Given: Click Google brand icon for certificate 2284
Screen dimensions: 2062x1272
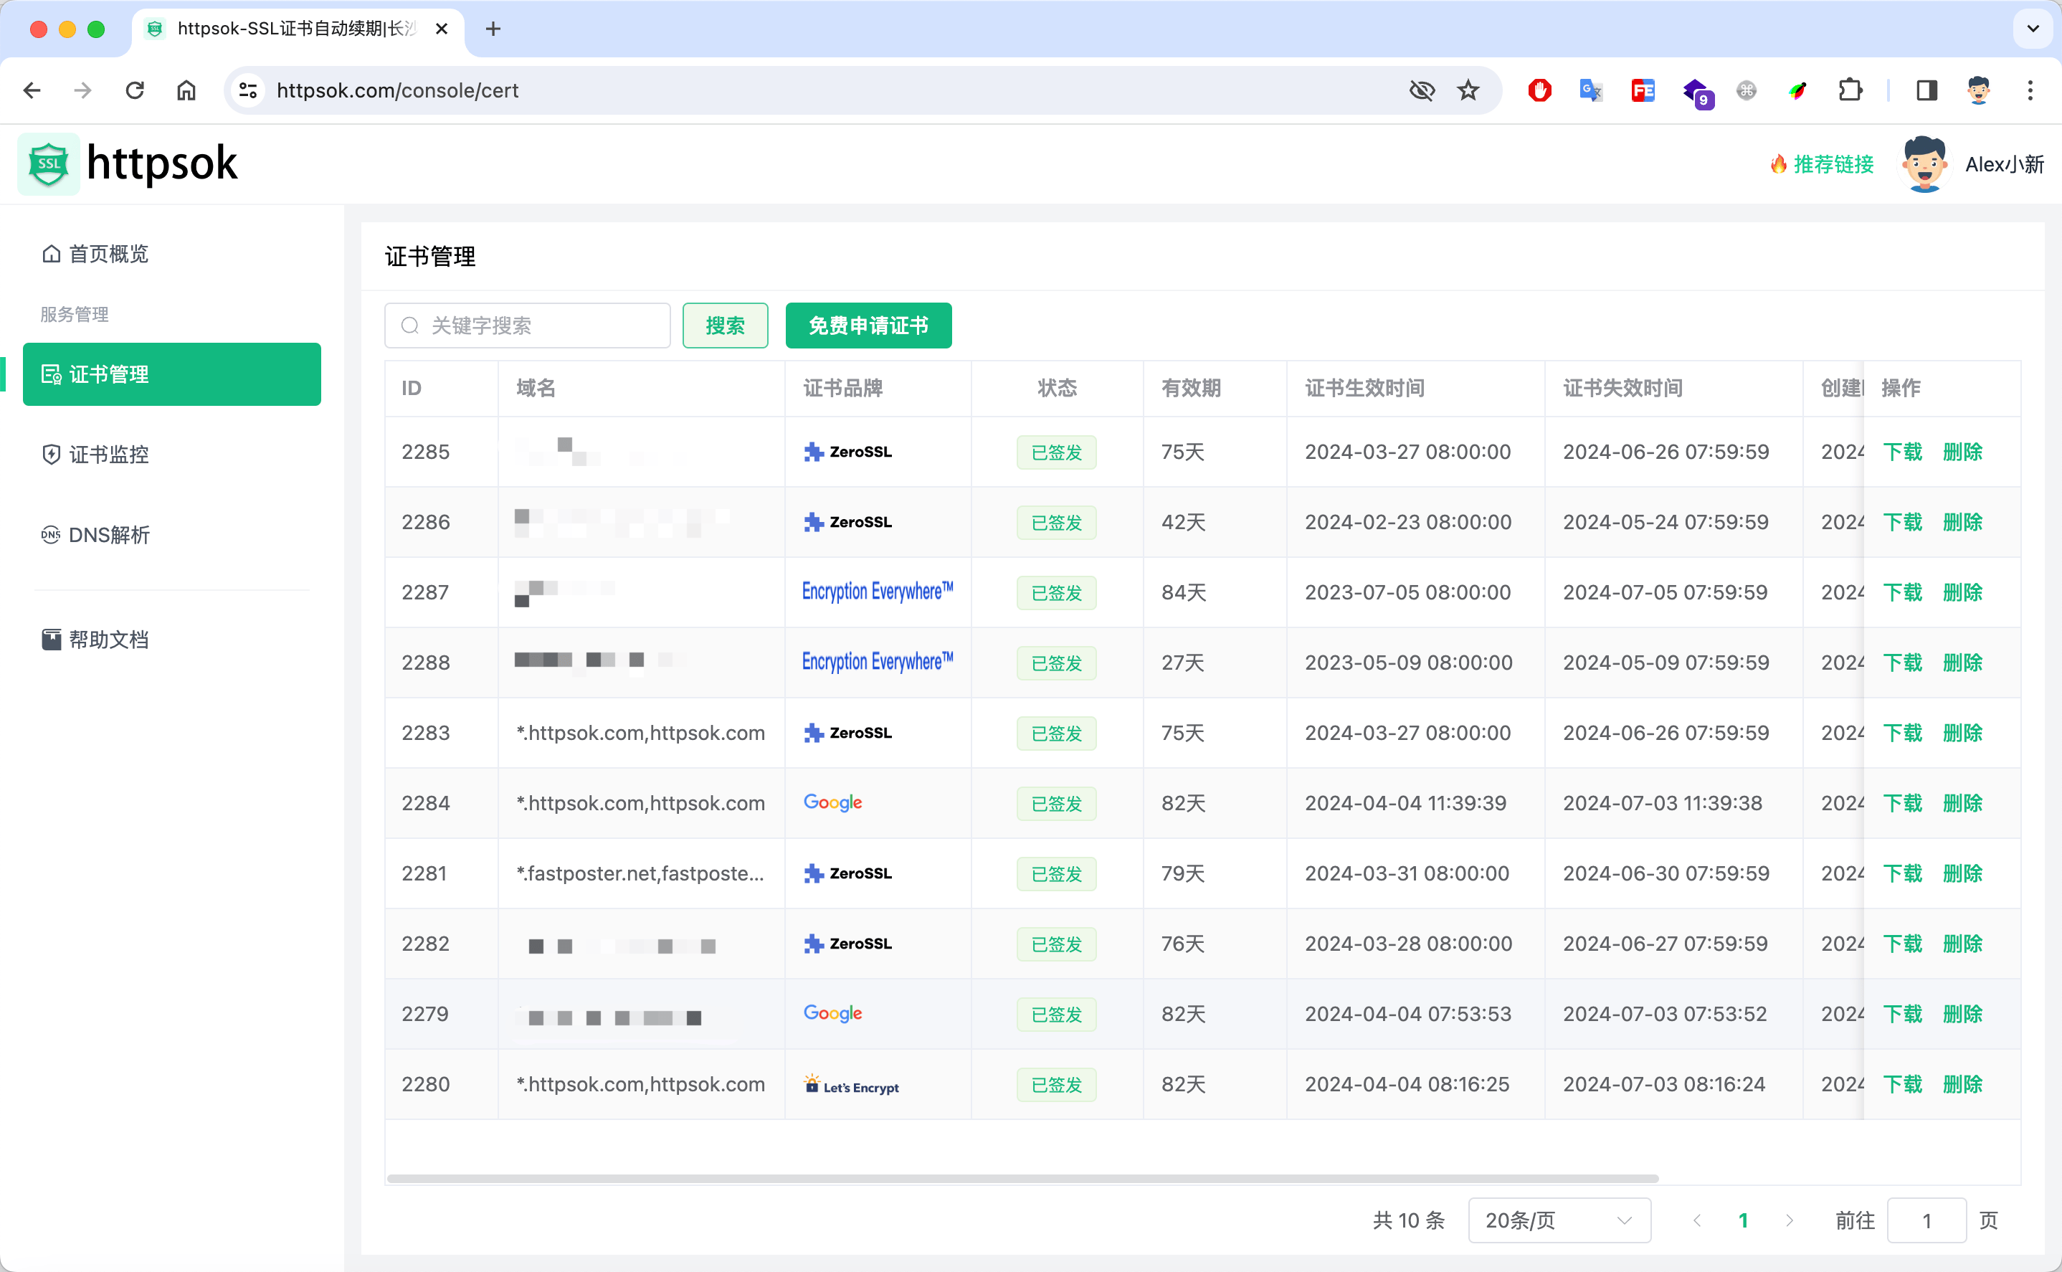Looking at the screenshot, I should pos(832,802).
